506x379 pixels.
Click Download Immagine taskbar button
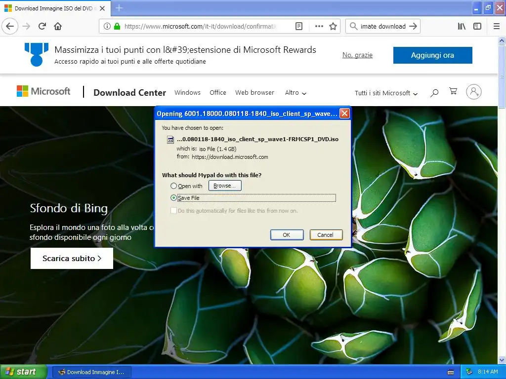point(91,372)
